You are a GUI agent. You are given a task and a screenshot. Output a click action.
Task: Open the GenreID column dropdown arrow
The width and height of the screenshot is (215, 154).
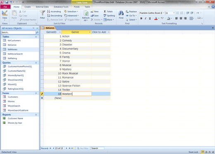click(x=60, y=32)
